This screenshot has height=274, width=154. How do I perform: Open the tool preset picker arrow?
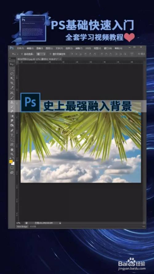18,54
